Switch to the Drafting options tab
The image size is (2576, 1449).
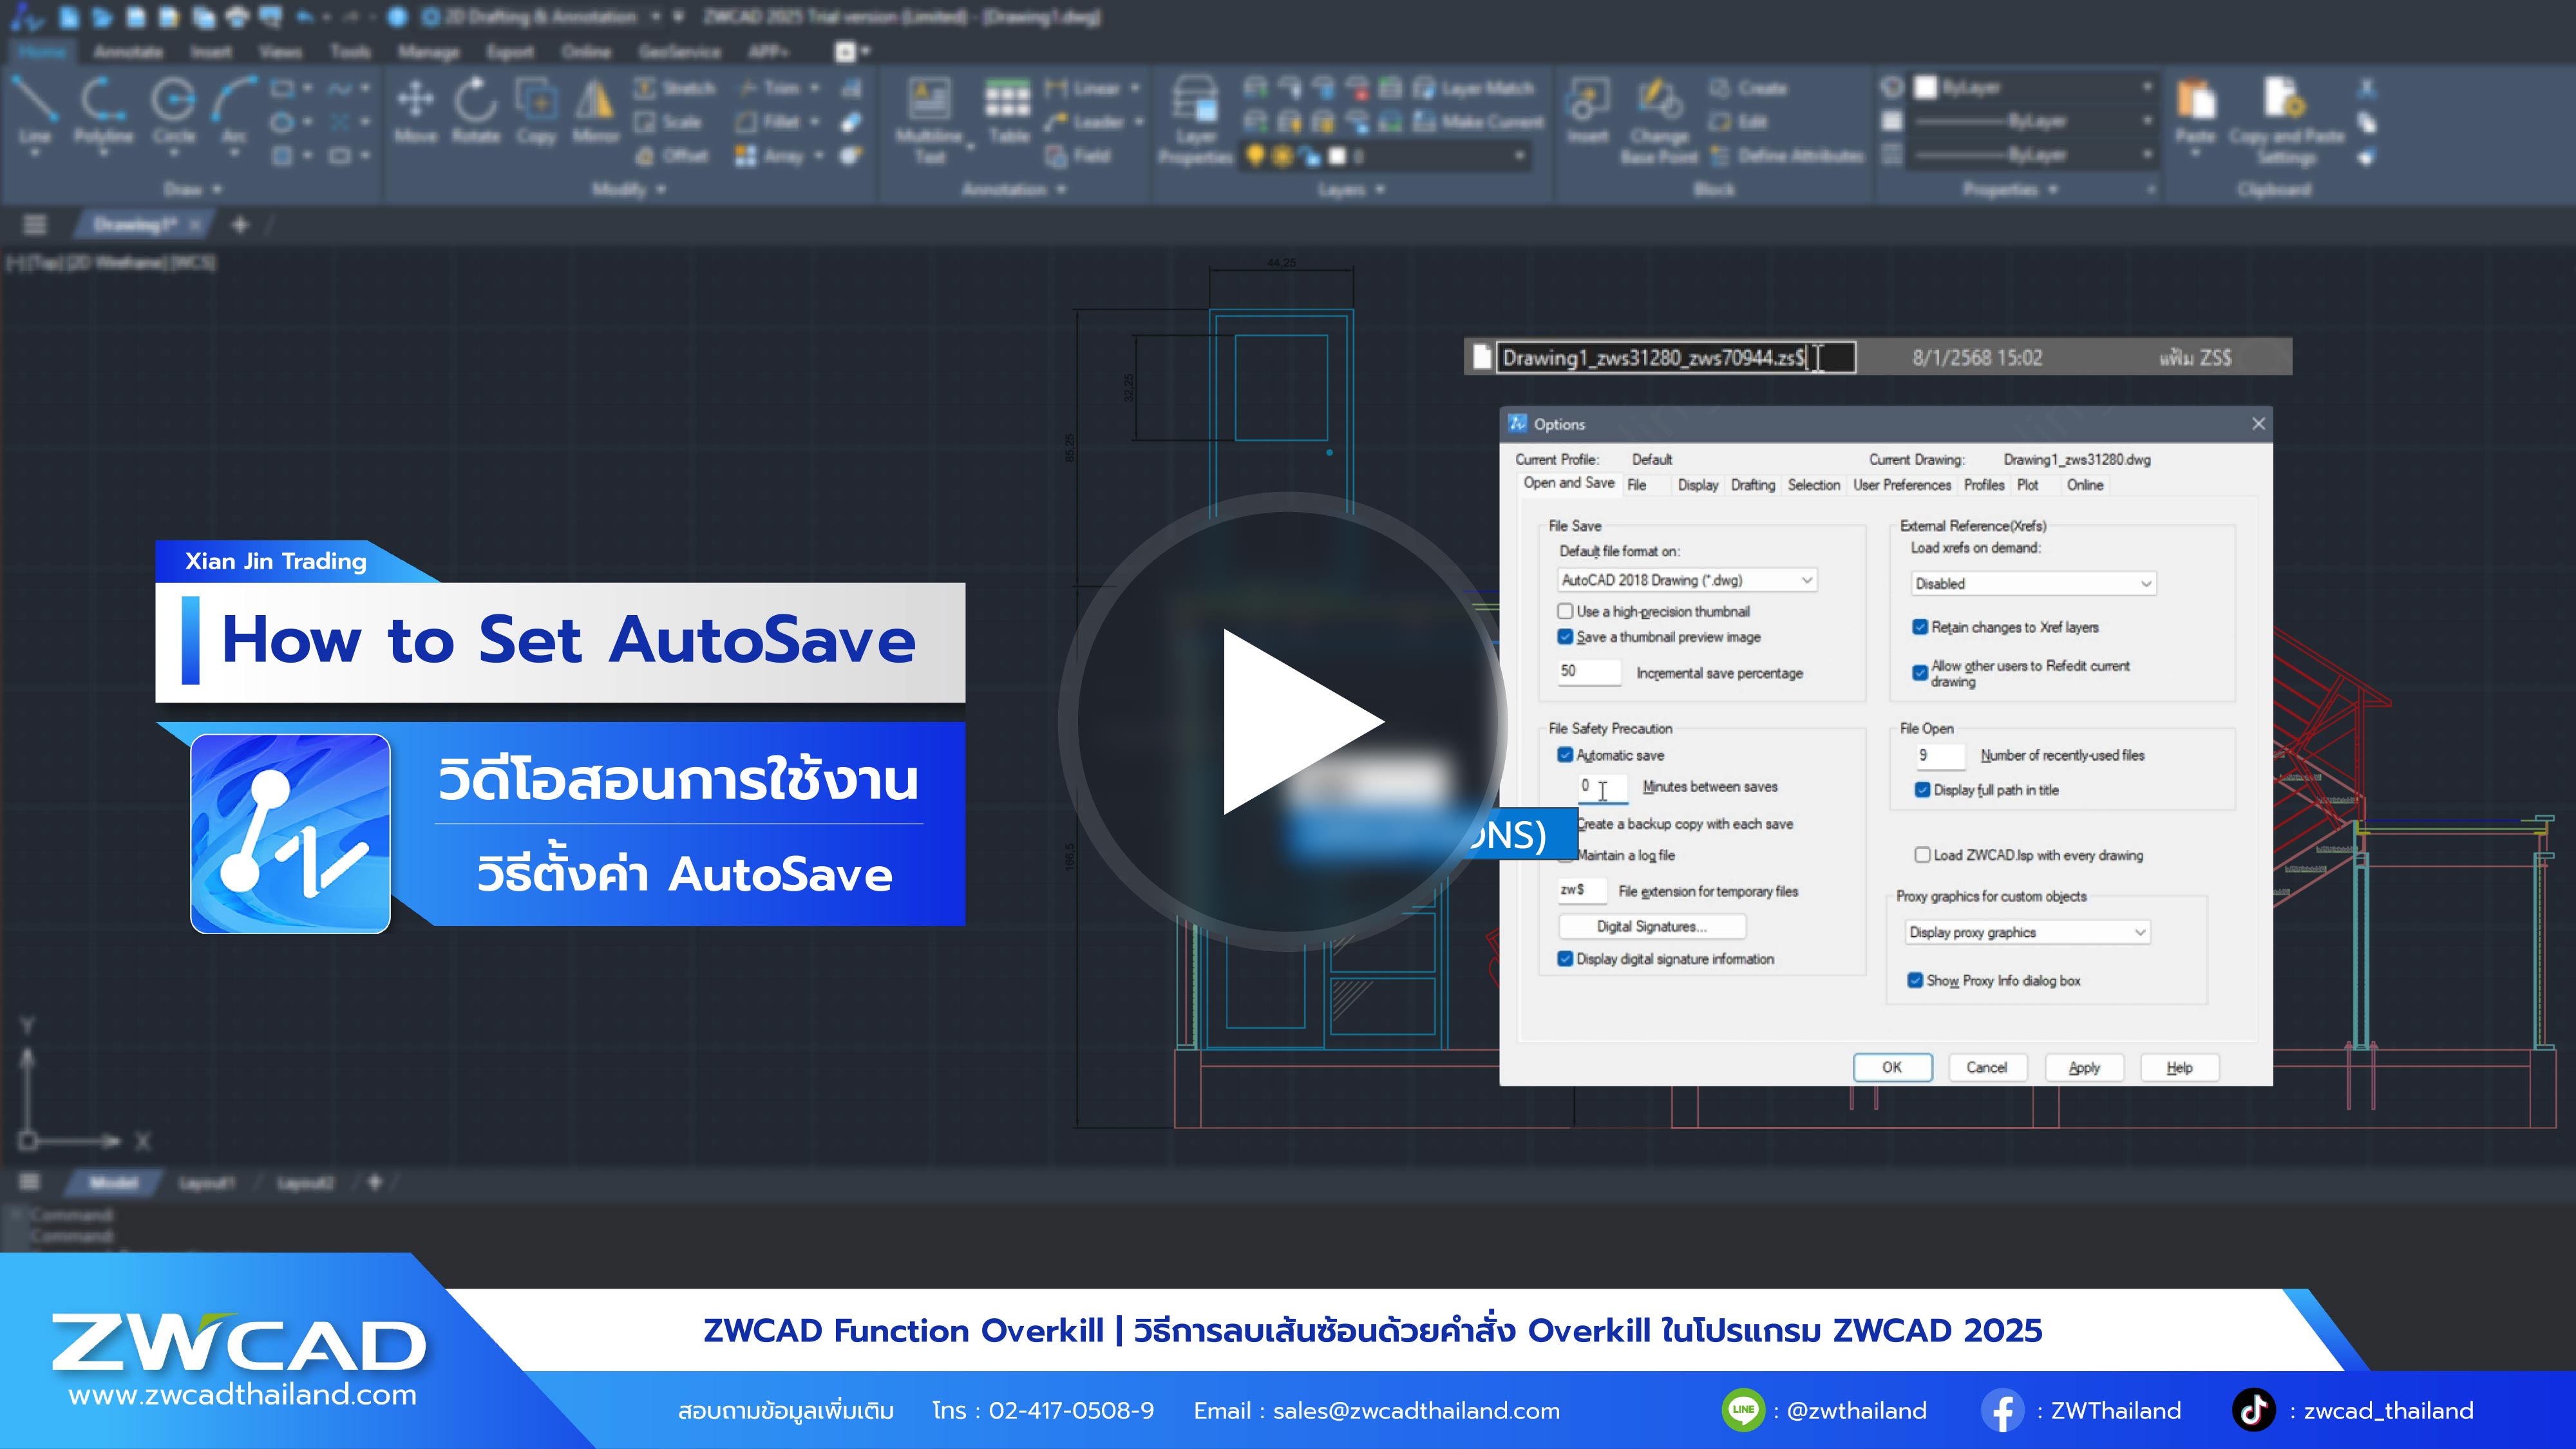click(1752, 485)
